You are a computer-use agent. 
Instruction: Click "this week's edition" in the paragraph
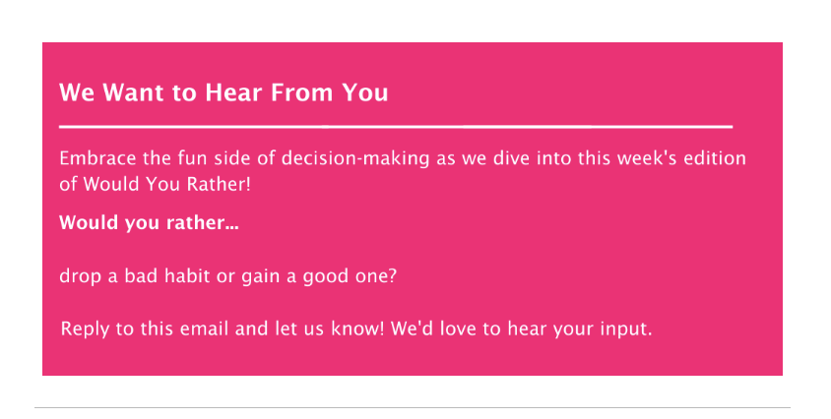662,158
